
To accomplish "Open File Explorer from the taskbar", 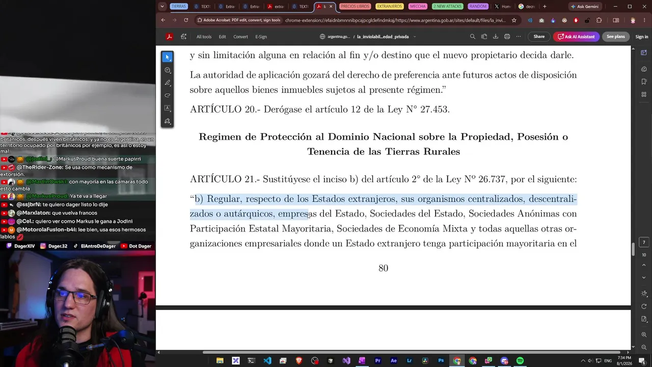I will [220, 360].
